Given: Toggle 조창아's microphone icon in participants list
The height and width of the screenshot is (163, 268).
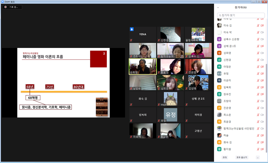Looking at the screenshot, I should point(258,101).
